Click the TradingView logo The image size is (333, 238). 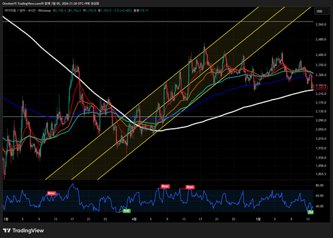[23, 230]
